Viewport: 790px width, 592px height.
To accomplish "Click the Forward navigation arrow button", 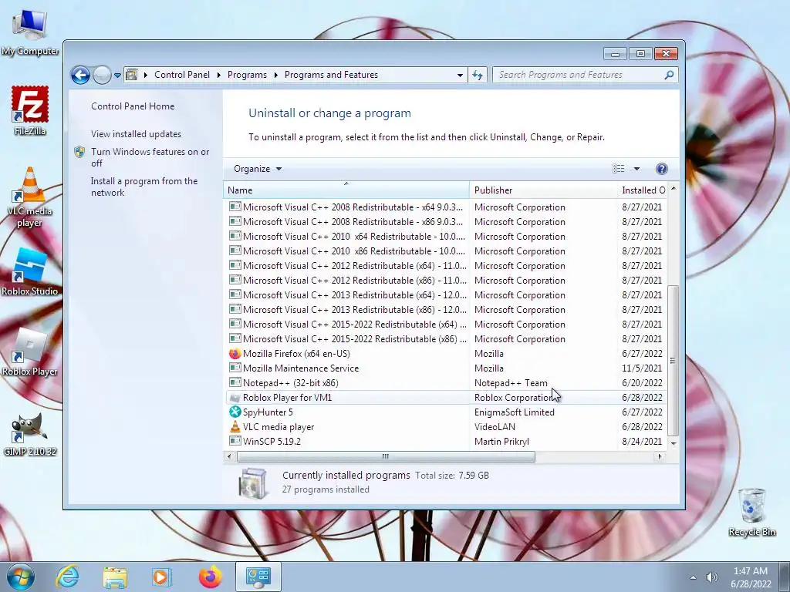I will [x=103, y=75].
